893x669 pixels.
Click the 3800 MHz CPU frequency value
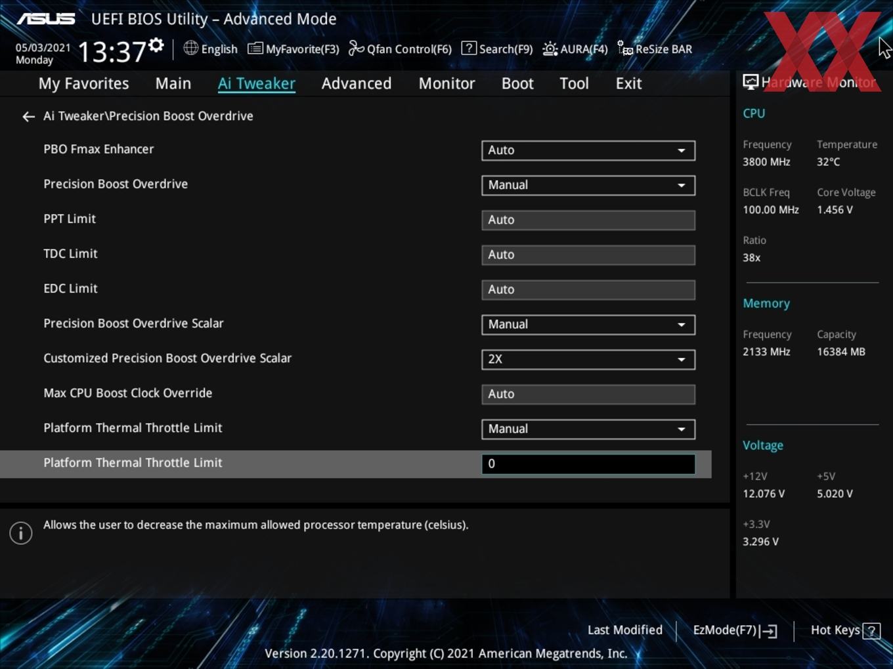[x=766, y=162]
